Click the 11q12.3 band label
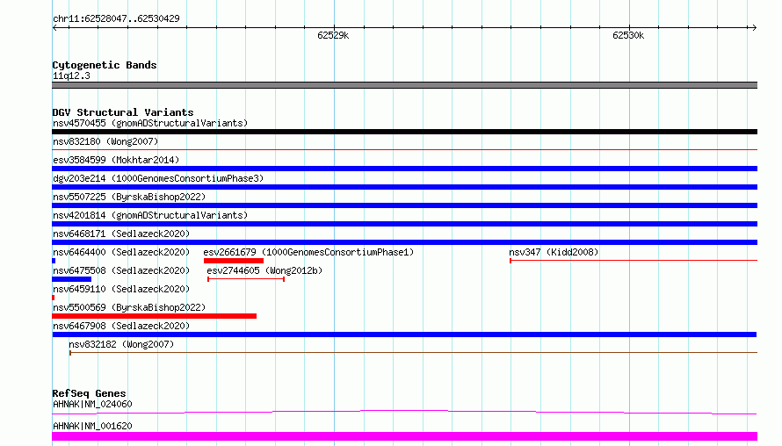This screenshot has width=782, height=446. tap(71, 76)
